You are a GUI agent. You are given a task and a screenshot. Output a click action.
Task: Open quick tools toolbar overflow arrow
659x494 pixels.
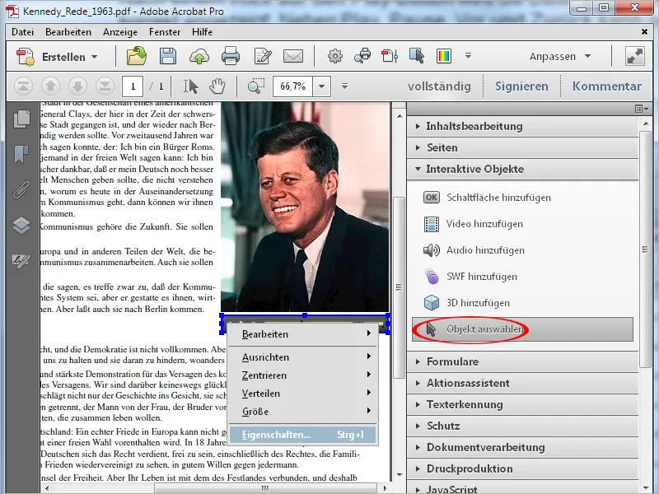[468, 55]
